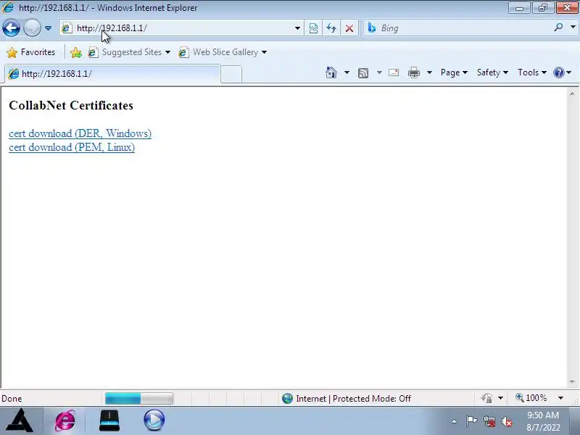
Task: Open the Tools menu
Action: (532, 72)
